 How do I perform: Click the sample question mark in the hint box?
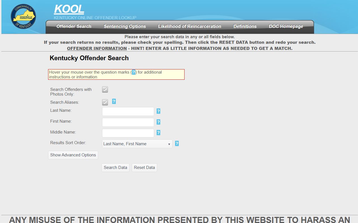(134, 72)
